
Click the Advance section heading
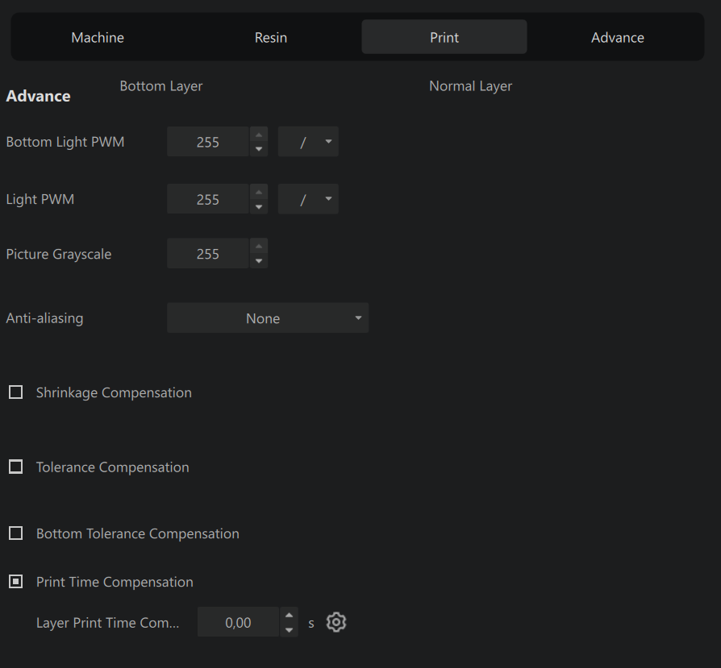coord(38,96)
